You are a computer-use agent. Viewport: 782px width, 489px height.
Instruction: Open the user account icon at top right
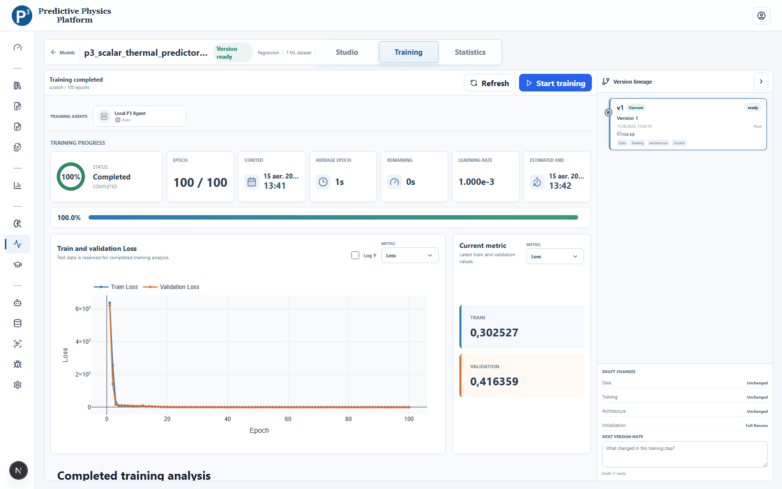pyautogui.click(x=761, y=16)
